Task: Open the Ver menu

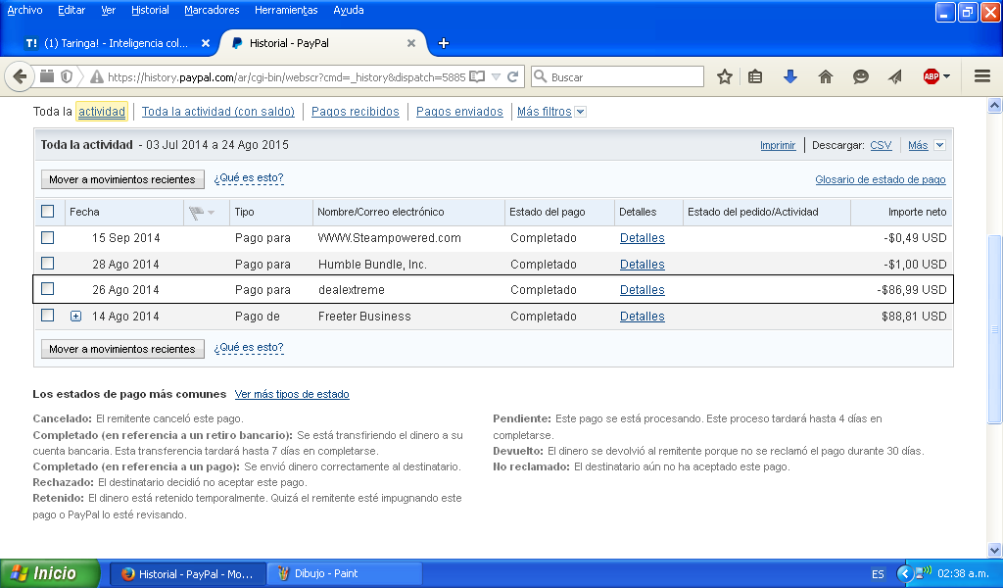Action: pyautogui.click(x=108, y=10)
